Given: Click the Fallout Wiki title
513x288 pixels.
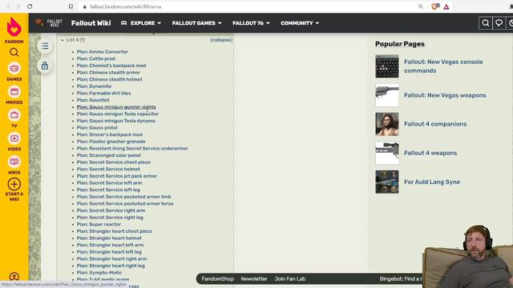Looking at the screenshot, I should coord(91,23).
